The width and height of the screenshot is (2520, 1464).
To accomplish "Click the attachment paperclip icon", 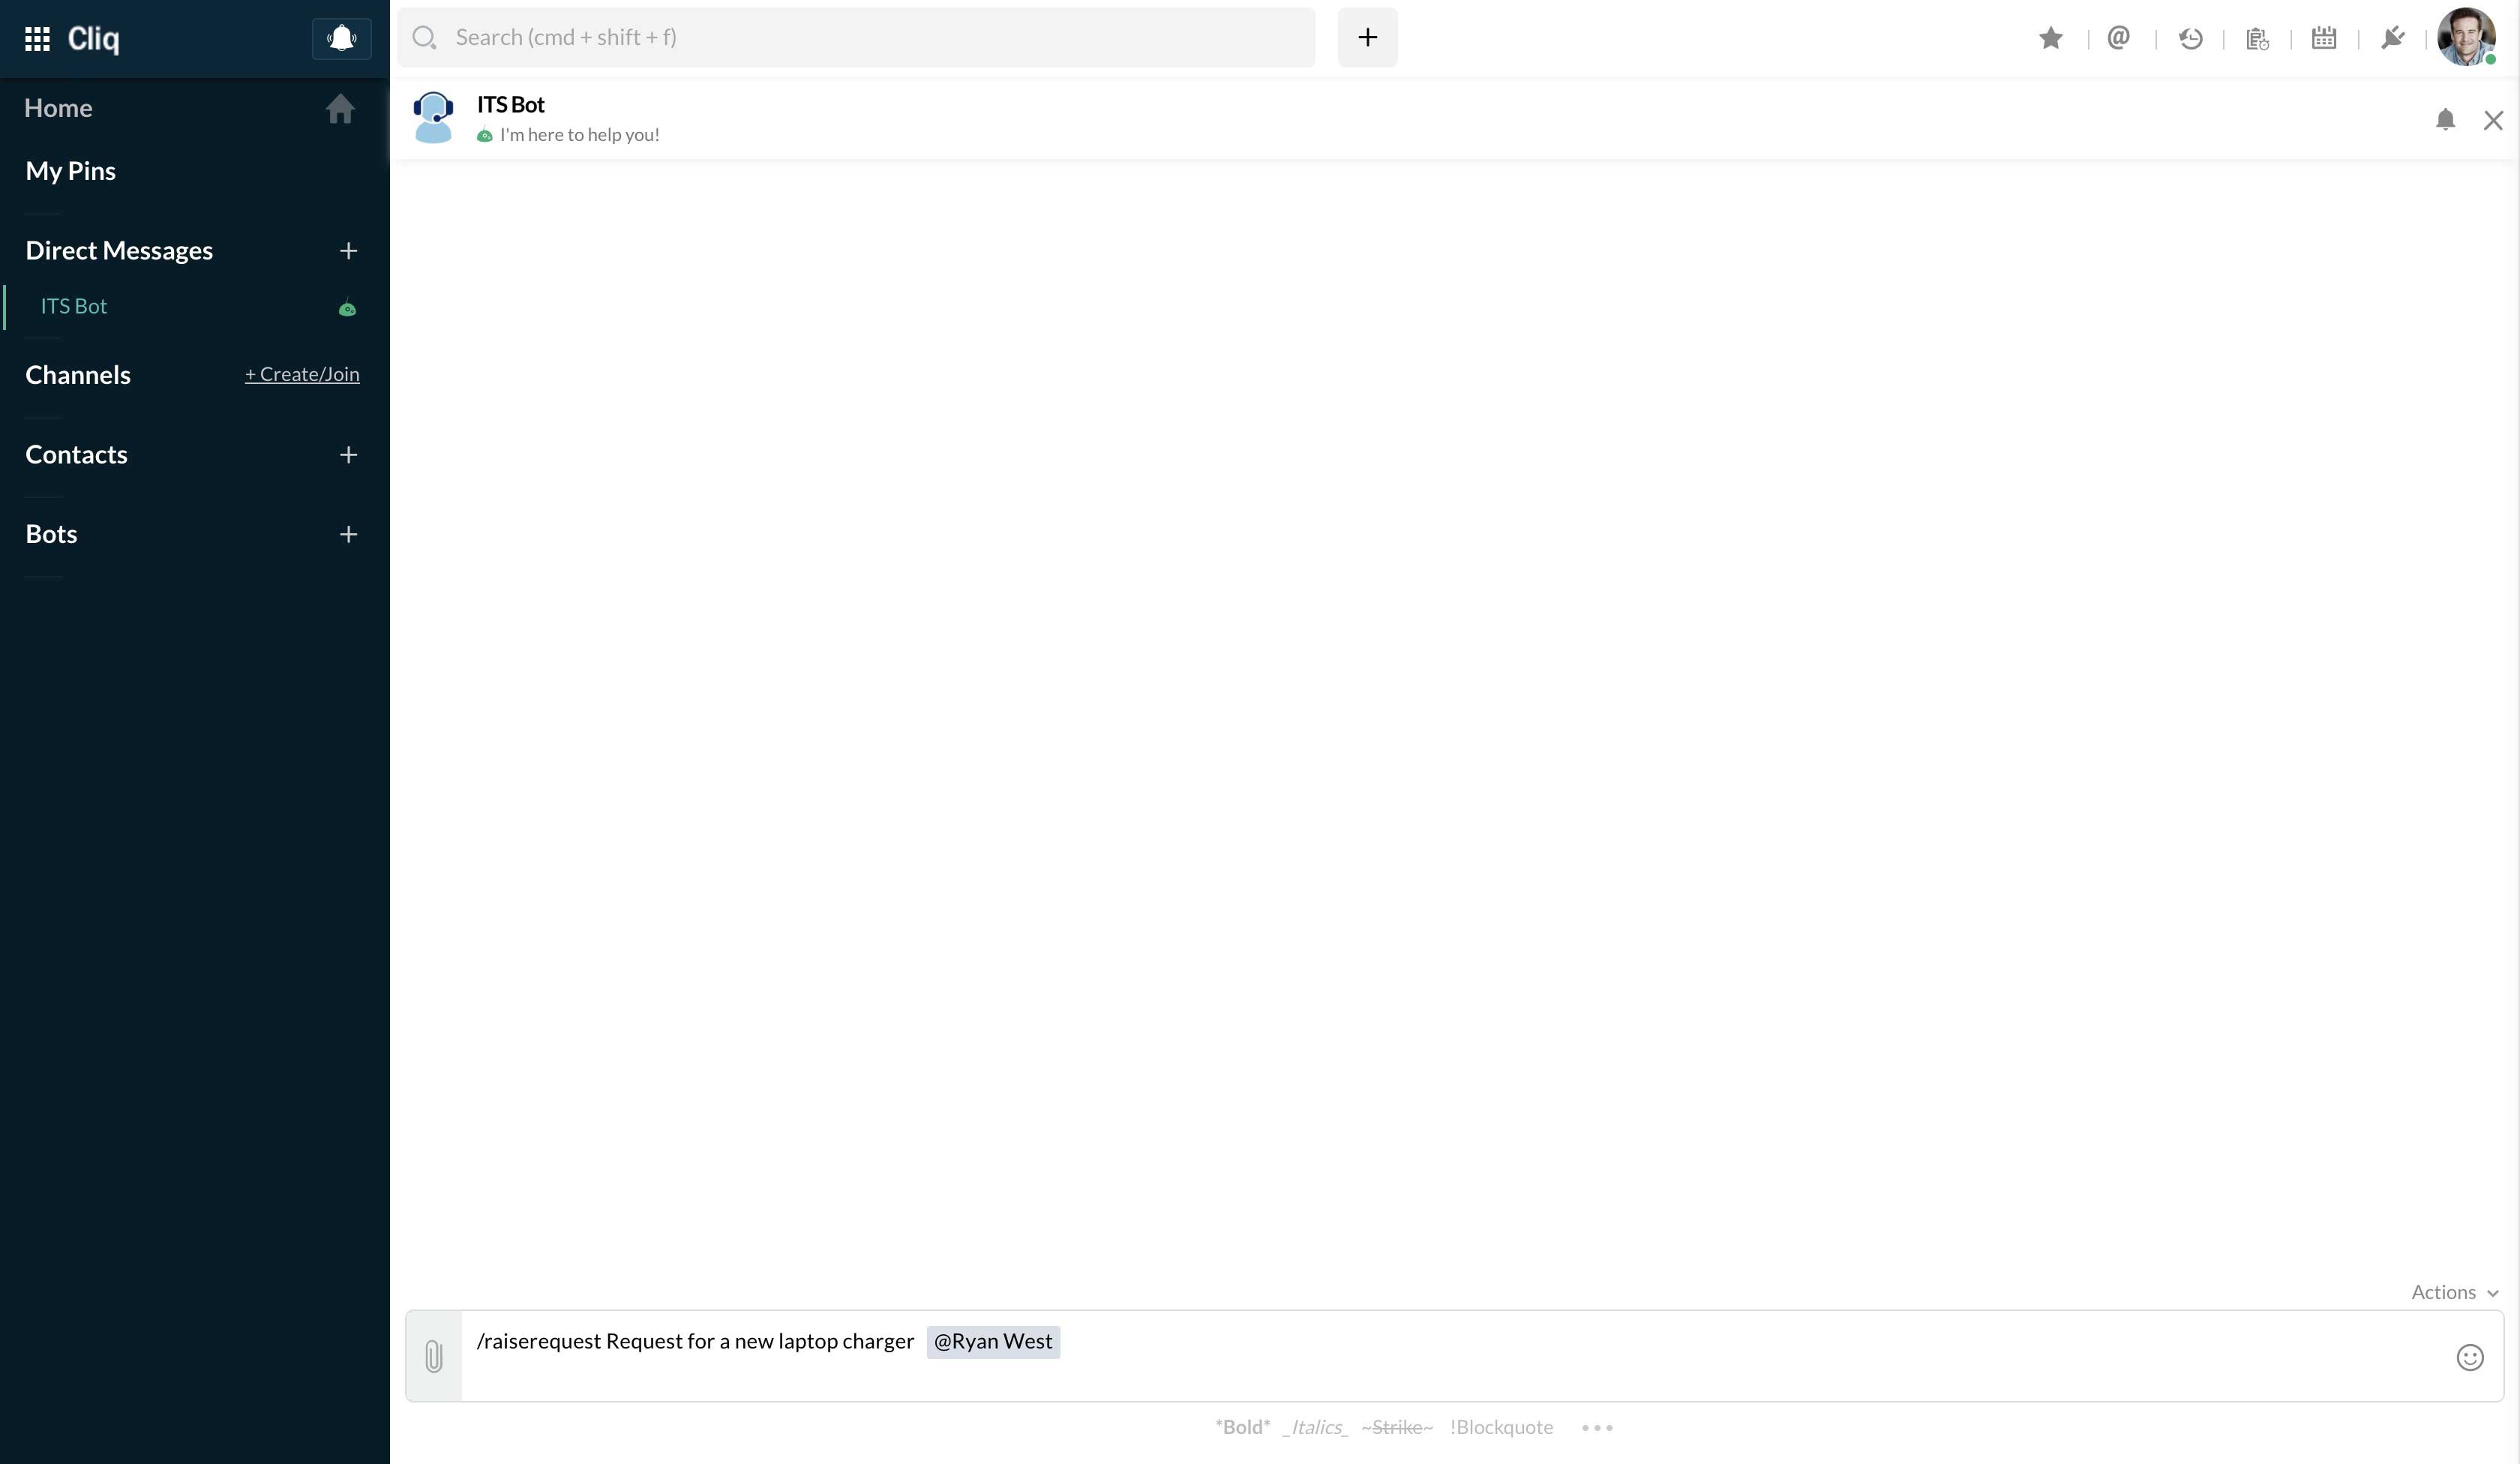I will click(x=434, y=1356).
